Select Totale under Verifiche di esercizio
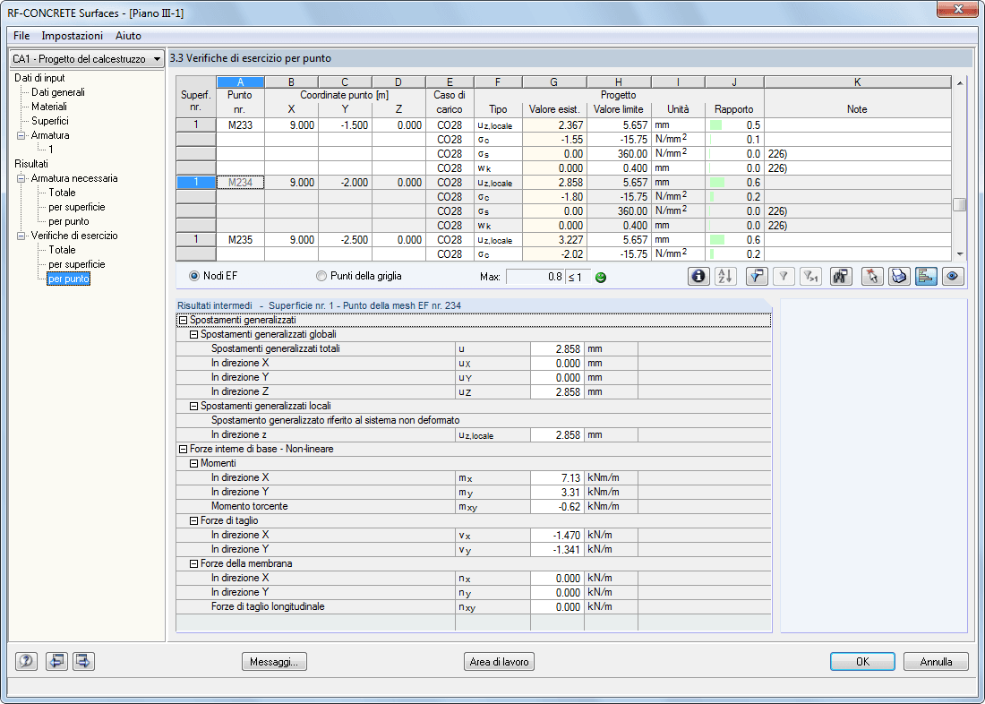This screenshot has width=985, height=704. pos(62,250)
